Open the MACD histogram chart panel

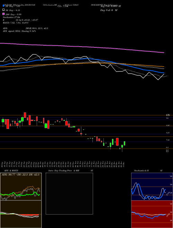tap(21, 214)
